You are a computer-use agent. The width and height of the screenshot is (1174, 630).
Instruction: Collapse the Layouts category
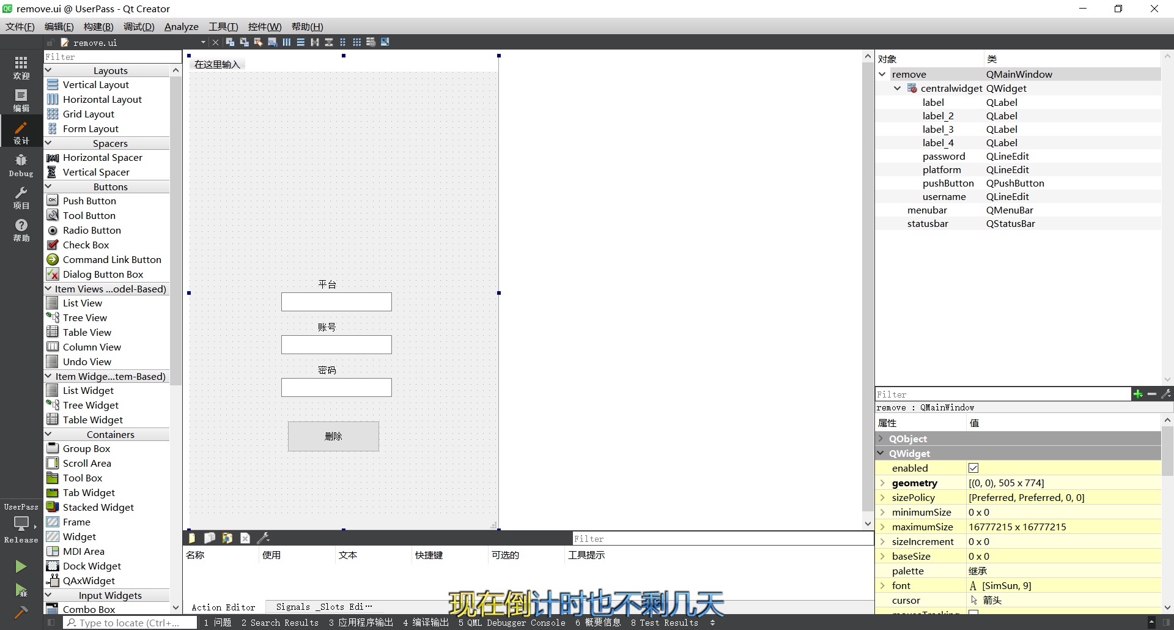click(x=48, y=70)
